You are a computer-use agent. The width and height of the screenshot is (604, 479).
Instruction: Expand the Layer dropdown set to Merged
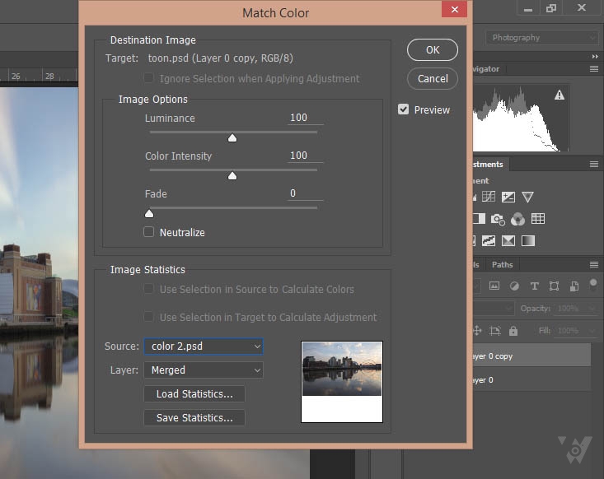point(203,370)
